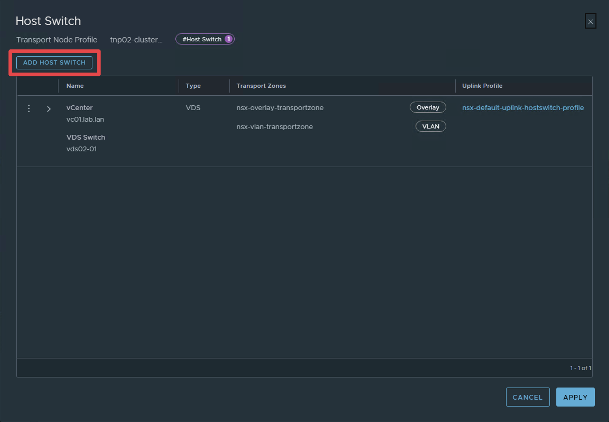Viewport: 609px width, 422px height.
Task: Click the close X on Host Switch dialog
Action: [x=590, y=21]
